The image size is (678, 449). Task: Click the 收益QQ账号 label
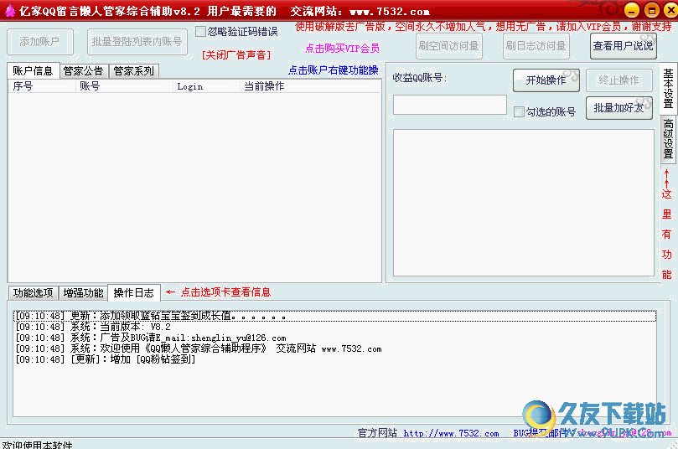click(420, 78)
